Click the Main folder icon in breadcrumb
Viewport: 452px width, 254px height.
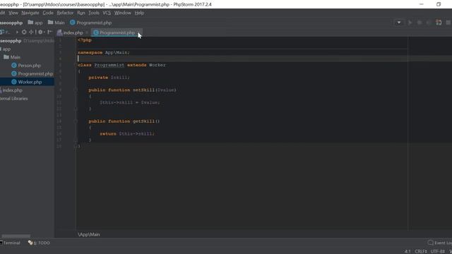pyautogui.click(x=50, y=22)
